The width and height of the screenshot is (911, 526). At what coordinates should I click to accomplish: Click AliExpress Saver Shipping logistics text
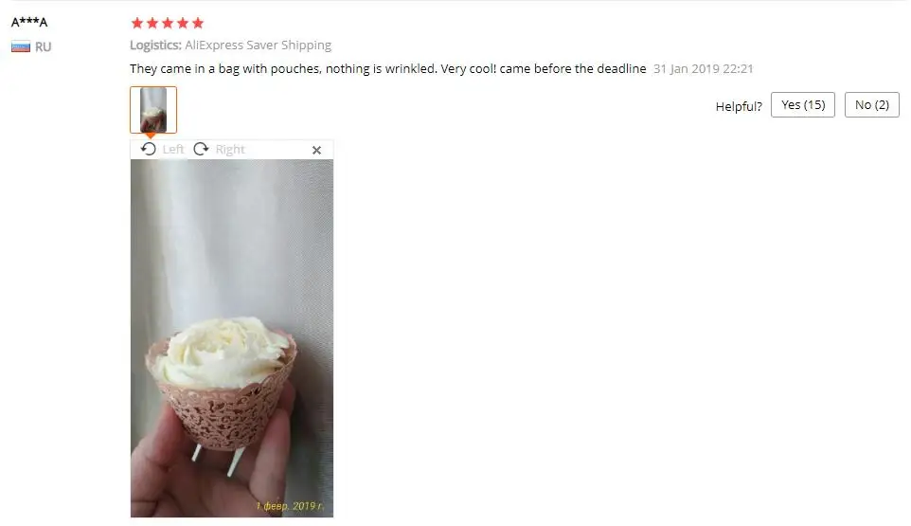click(258, 45)
